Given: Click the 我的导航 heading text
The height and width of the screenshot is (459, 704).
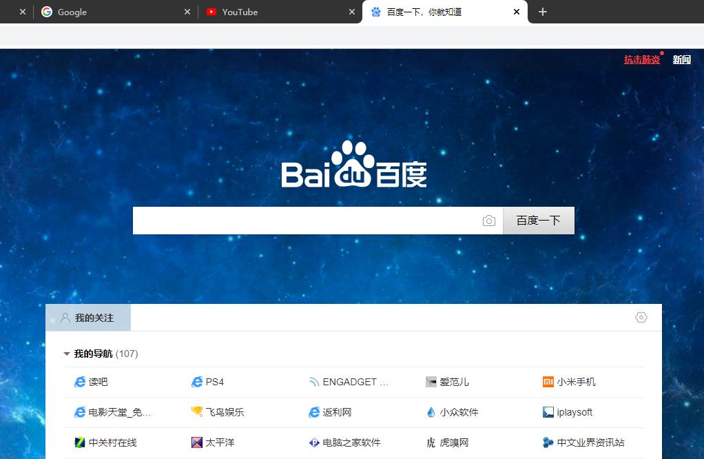Looking at the screenshot, I should 93,354.
